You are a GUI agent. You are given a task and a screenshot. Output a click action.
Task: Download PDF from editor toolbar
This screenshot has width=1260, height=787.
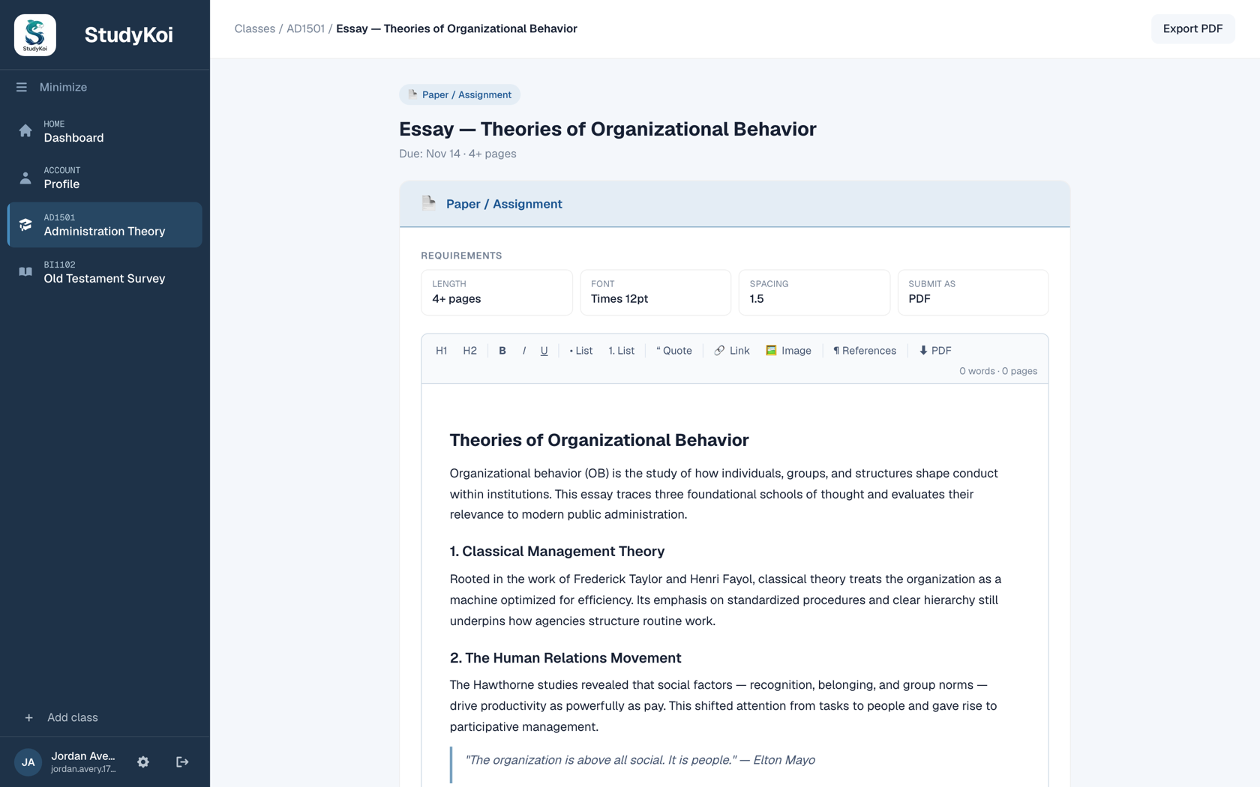(x=935, y=351)
